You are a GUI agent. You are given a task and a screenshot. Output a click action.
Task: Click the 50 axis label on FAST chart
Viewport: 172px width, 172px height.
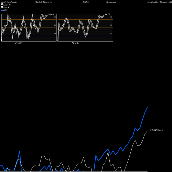tap(55, 25)
